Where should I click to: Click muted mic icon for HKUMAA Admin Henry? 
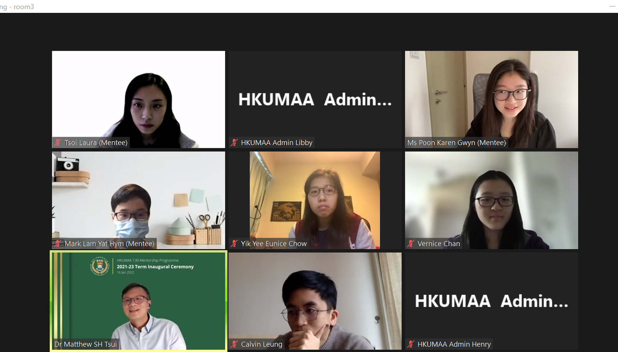[x=411, y=344]
